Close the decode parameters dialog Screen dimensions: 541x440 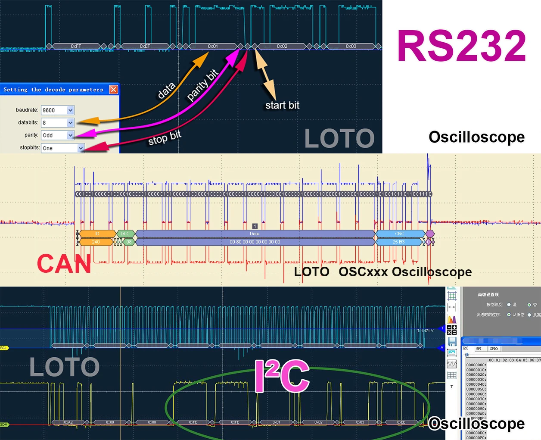[113, 89]
